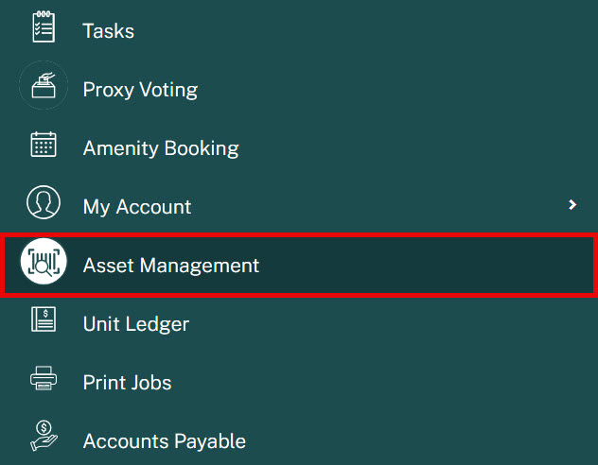598x465 pixels.
Task: Click the Tasks checklist notepad icon
Action: pos(44,26)
